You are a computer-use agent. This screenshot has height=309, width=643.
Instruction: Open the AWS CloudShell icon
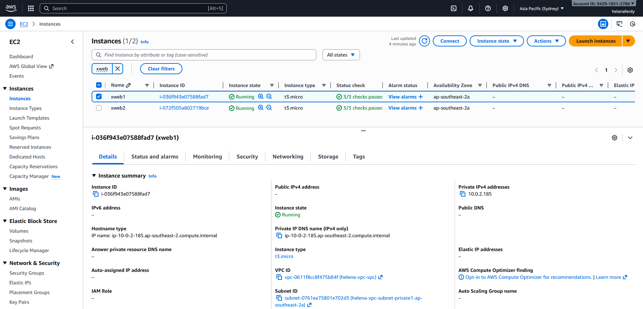point(453,8)
